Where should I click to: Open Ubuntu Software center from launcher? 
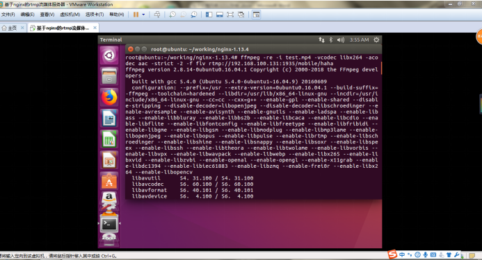[x=109, y=181]
